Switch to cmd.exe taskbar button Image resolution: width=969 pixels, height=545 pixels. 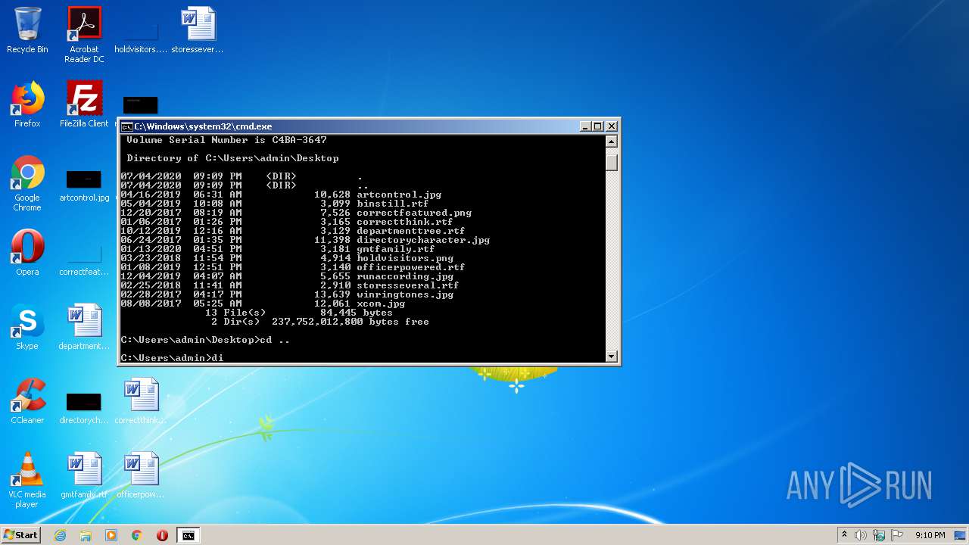pos(188,535)
